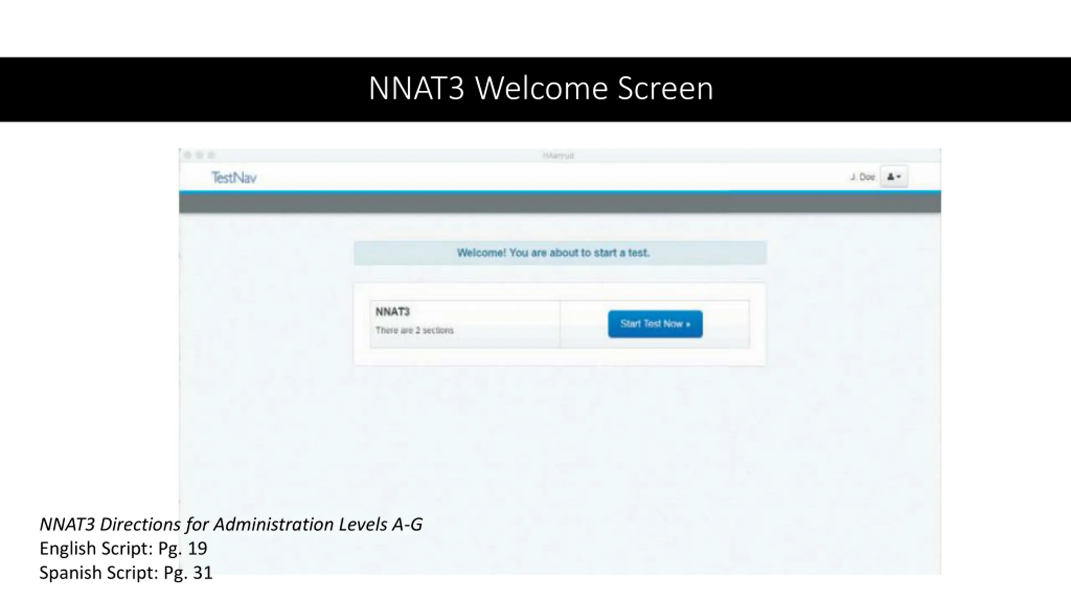The width and height of the screenshot is (1071, 602).
Task: Click the red close window button
Action: tap(187, 156)
